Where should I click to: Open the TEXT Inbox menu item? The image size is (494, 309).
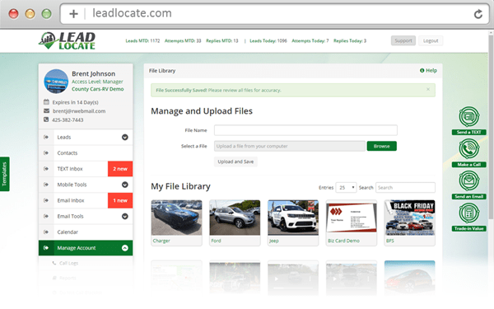coord(86,169)
